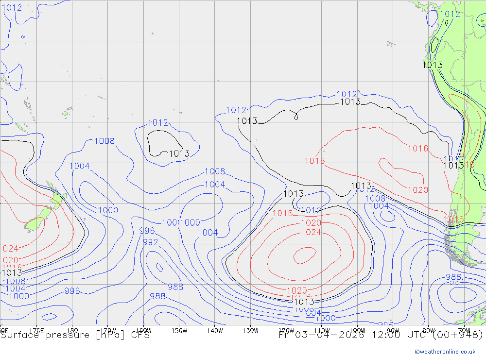486x356 pixels.
Task: Select the 'Surface pressure [hPa] CFS' title text
Action: tap(75, 335)
